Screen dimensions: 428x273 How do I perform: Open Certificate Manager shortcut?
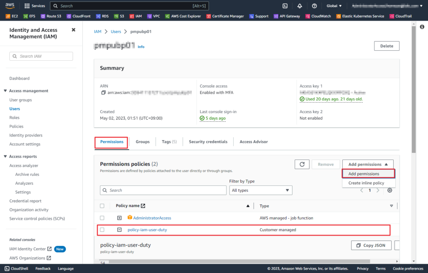tap(225, 16)
